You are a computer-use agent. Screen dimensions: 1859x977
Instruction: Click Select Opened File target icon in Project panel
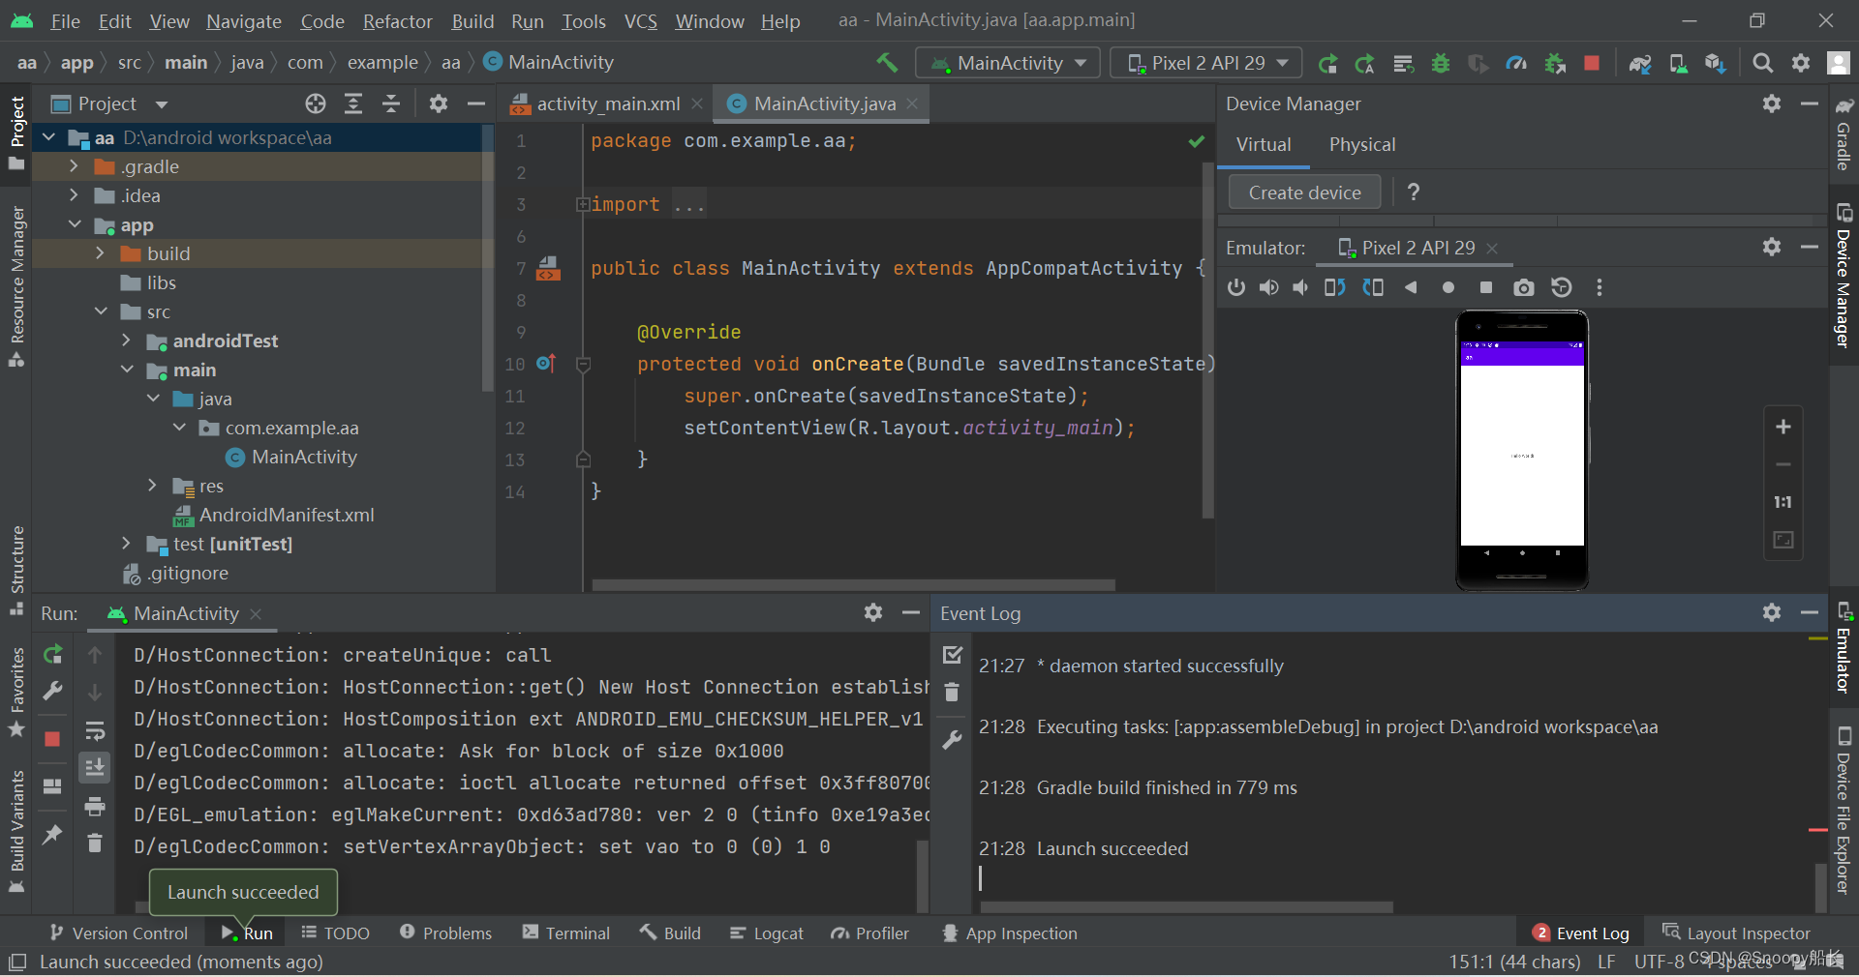tap(316, 104)
